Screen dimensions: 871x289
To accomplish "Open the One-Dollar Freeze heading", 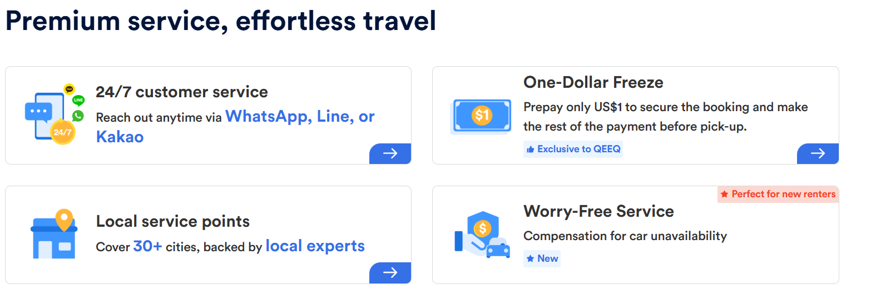I will click(593, 82).
